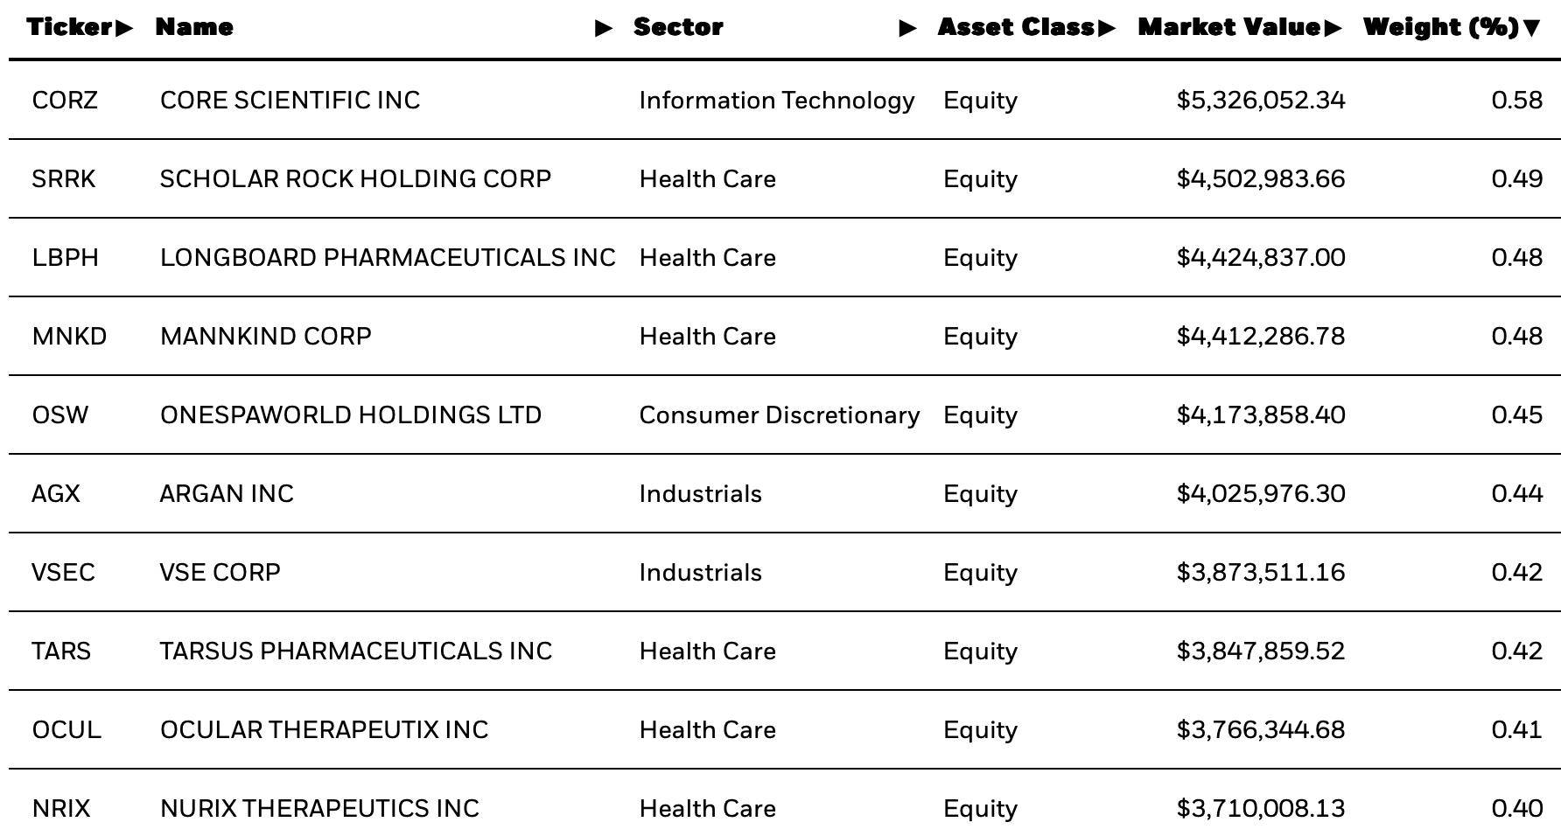1561x836 pixels.
Task: Click the Weight (%) column header
Action: click(1440, 27)
